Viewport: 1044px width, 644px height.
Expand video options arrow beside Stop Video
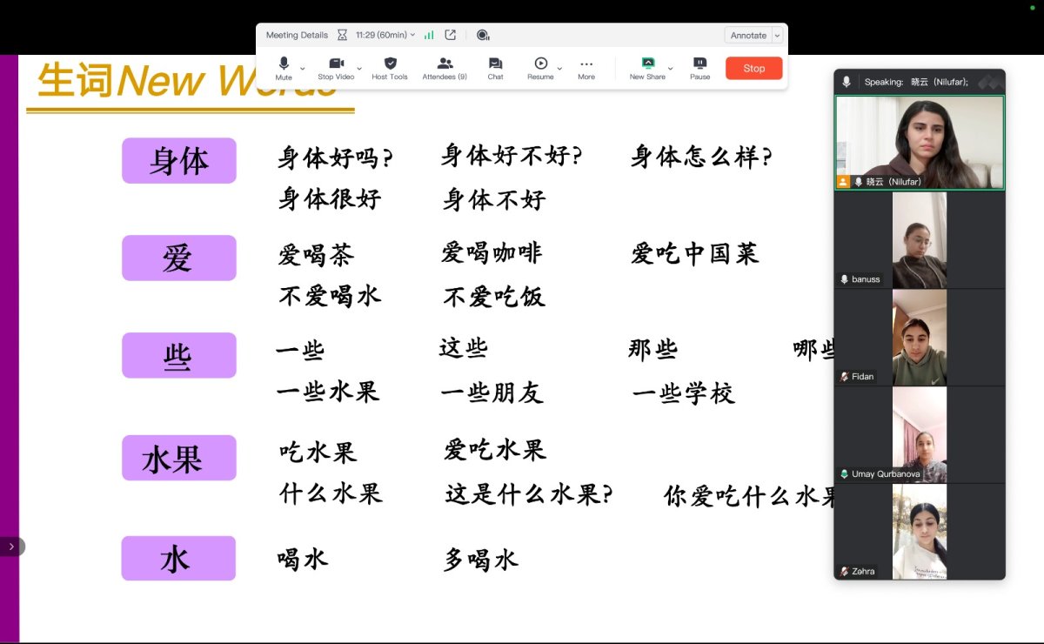(x=359, y=68)
